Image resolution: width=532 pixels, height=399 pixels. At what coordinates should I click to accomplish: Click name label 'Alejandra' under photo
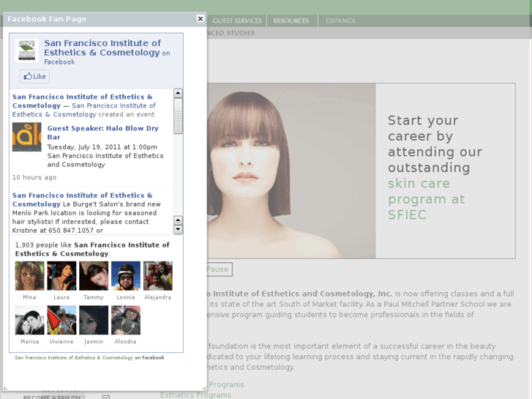point(158,297)
